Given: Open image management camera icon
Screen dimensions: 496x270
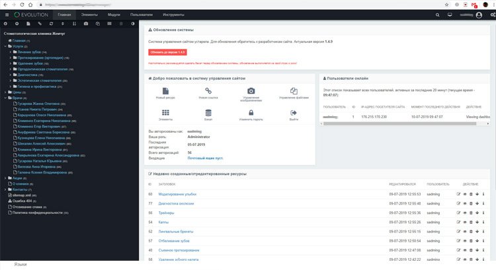Looking at the screenshot, I should click(251, 91).
